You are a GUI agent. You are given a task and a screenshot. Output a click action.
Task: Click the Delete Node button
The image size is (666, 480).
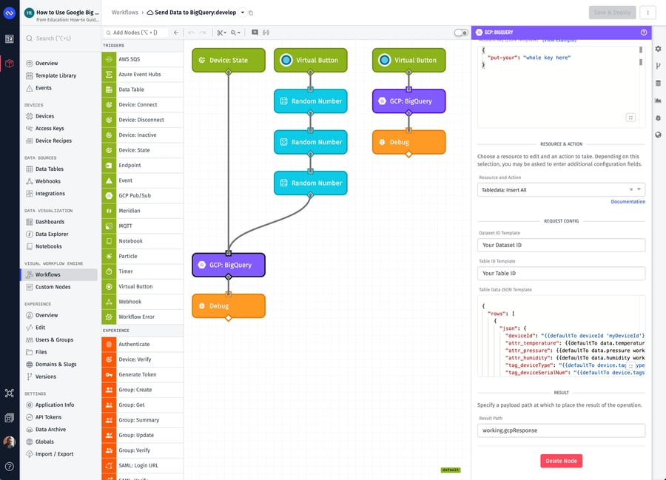[x=561, y=460]
